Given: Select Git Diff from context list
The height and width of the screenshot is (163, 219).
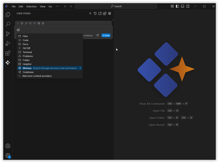Looking at the screenshot, I should point(26,48).
